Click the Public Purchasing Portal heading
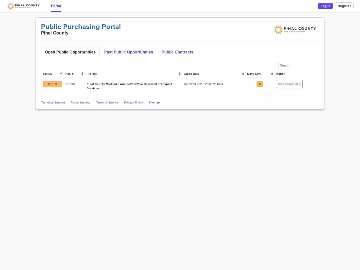 (x=81, y=27)
